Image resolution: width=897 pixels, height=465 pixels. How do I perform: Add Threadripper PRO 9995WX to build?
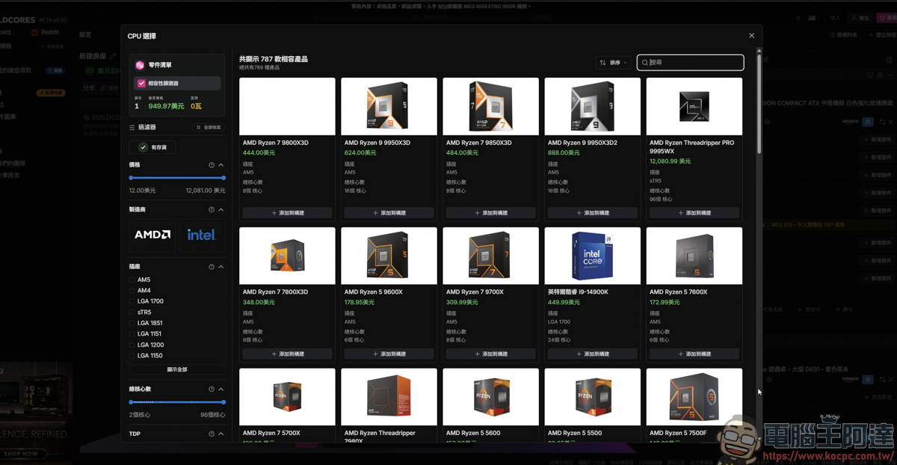point(694,213)
